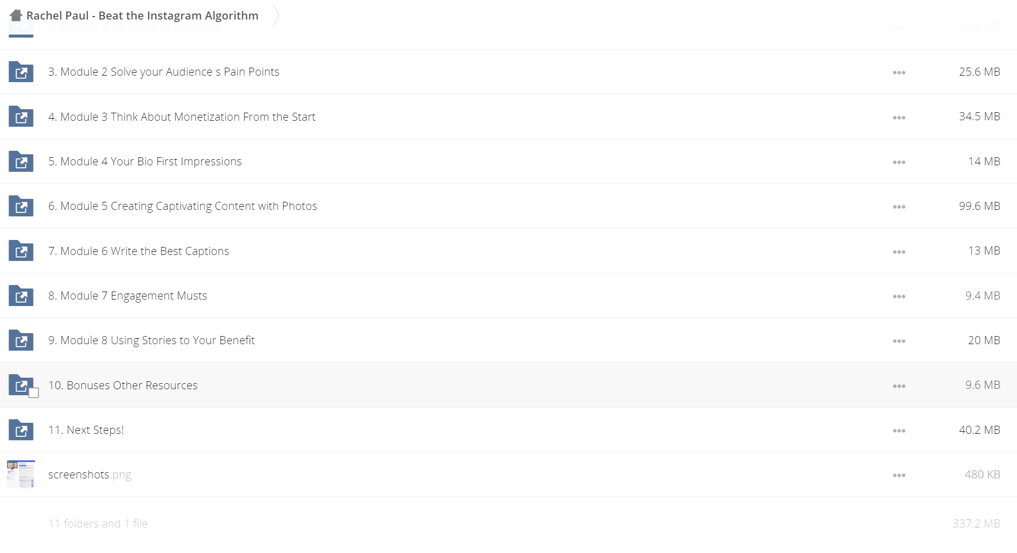
Task: Open more options for Module 7 Engagement
Action: point(899,297)
